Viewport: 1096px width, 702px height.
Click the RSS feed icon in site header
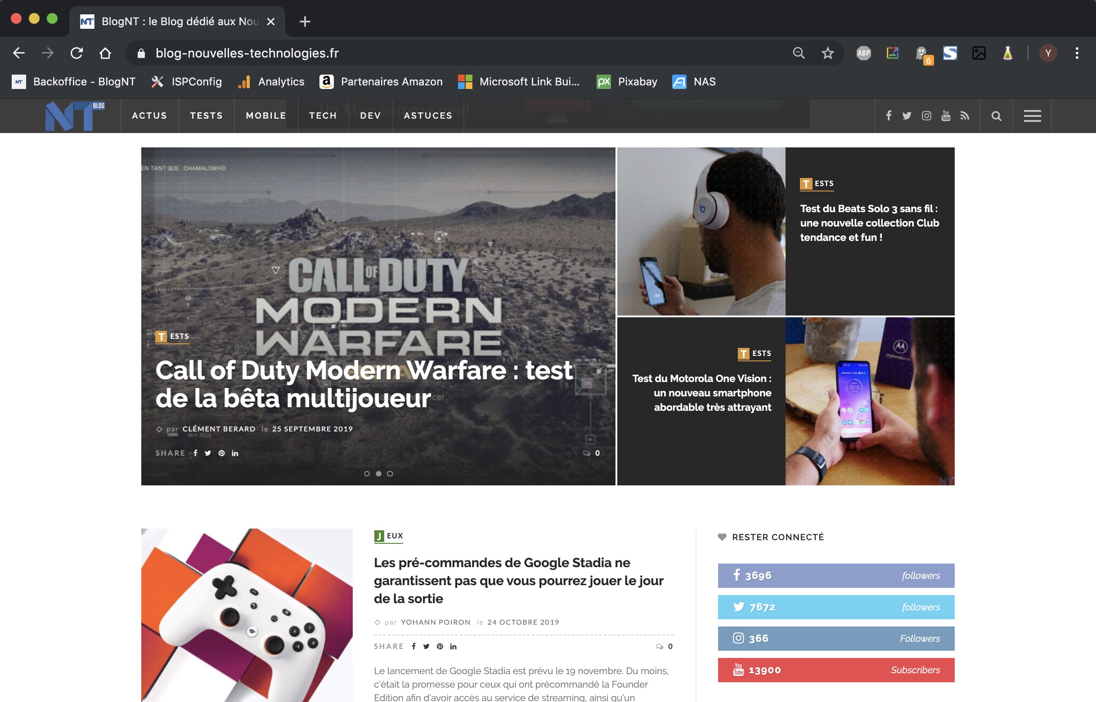point(965,116)
